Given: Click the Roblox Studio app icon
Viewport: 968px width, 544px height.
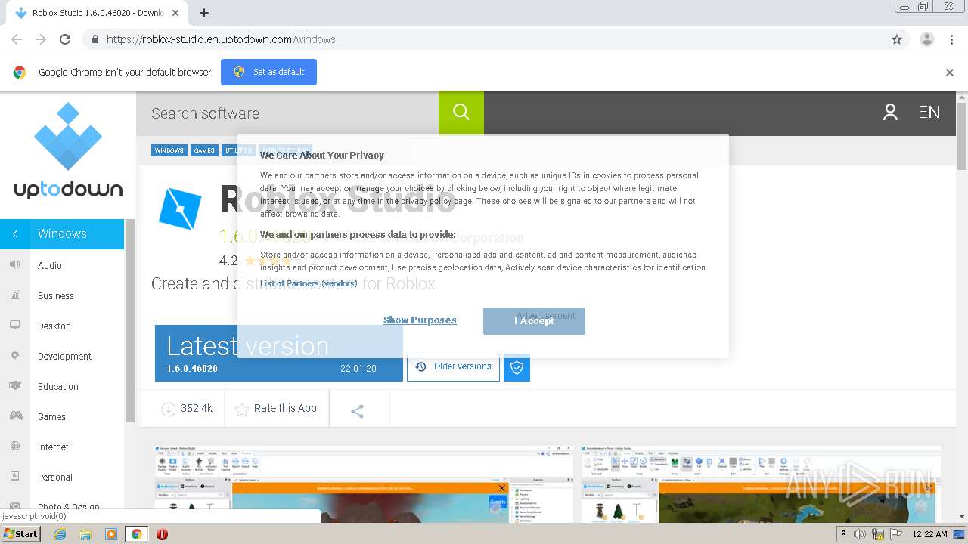Looking at the screenshot, I should [x=180, y=208].
